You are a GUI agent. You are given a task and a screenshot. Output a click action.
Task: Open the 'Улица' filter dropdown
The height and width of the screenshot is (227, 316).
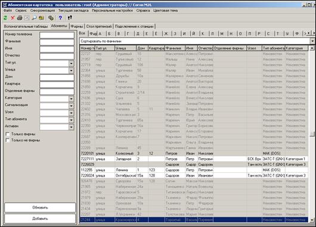coord(71,71)
